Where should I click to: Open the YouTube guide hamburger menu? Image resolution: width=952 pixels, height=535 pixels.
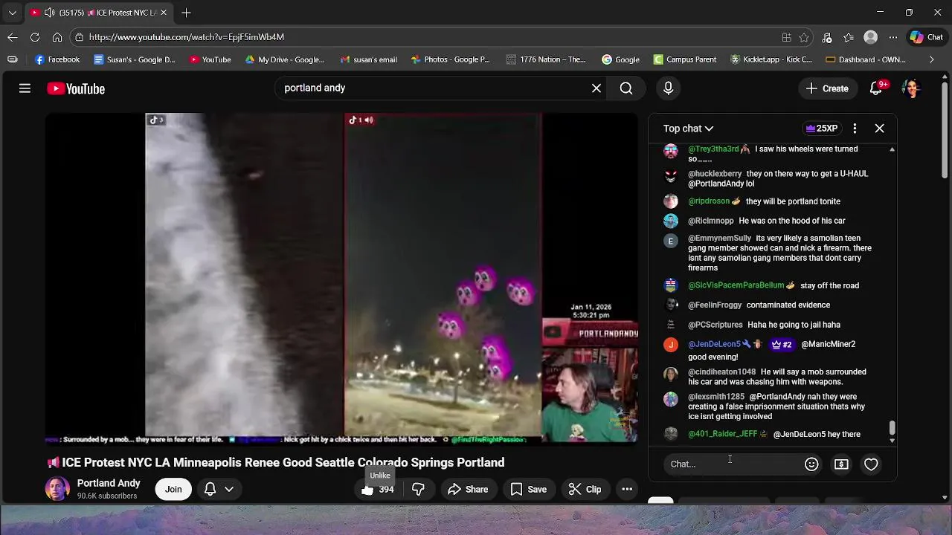[x=25, y=88]
